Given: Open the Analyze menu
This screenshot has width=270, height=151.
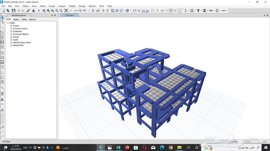Looking at the screenshot, I should [62, 6].
